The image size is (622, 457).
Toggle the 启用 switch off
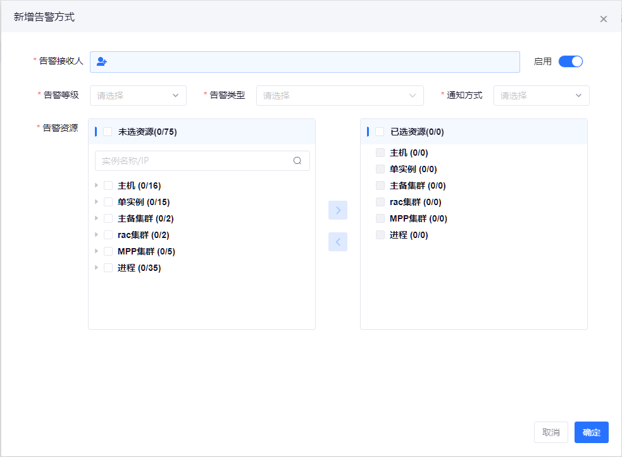pos(570,61)
